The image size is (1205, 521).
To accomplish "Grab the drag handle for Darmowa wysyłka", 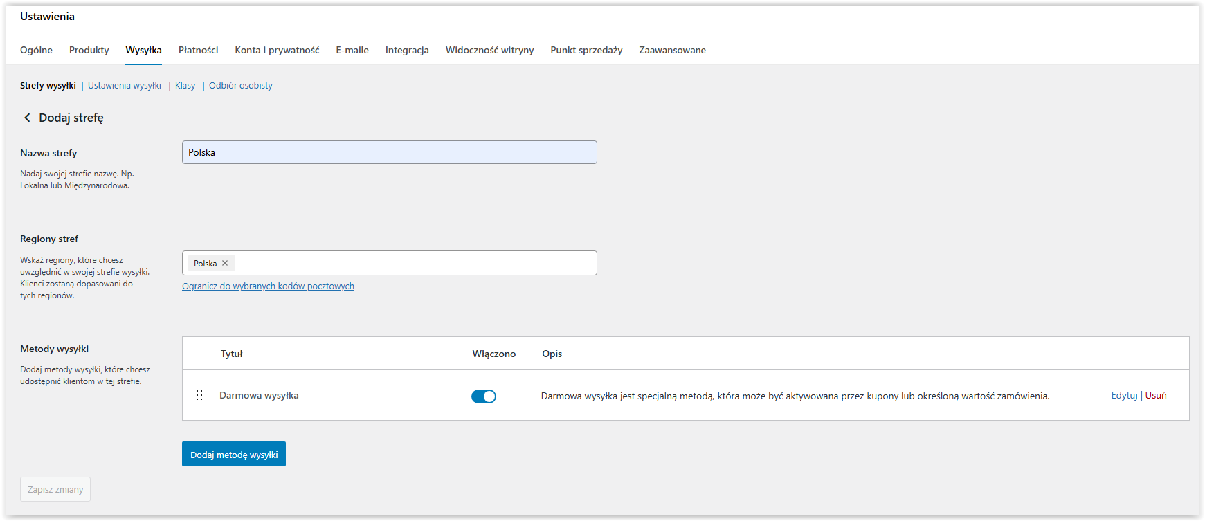I will (199, 395).
